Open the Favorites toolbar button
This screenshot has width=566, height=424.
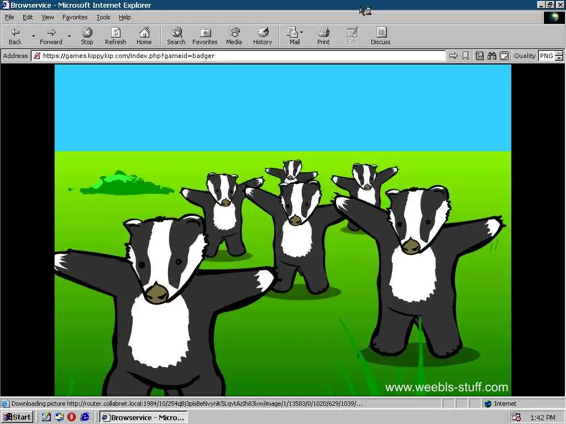(205, 36)
